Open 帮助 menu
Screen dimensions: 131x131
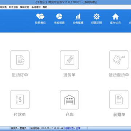[45, 7]
